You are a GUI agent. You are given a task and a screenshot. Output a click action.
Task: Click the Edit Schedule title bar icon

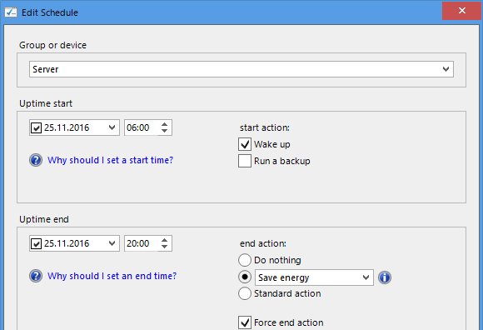pyautogui.click(x=11, y=12)
